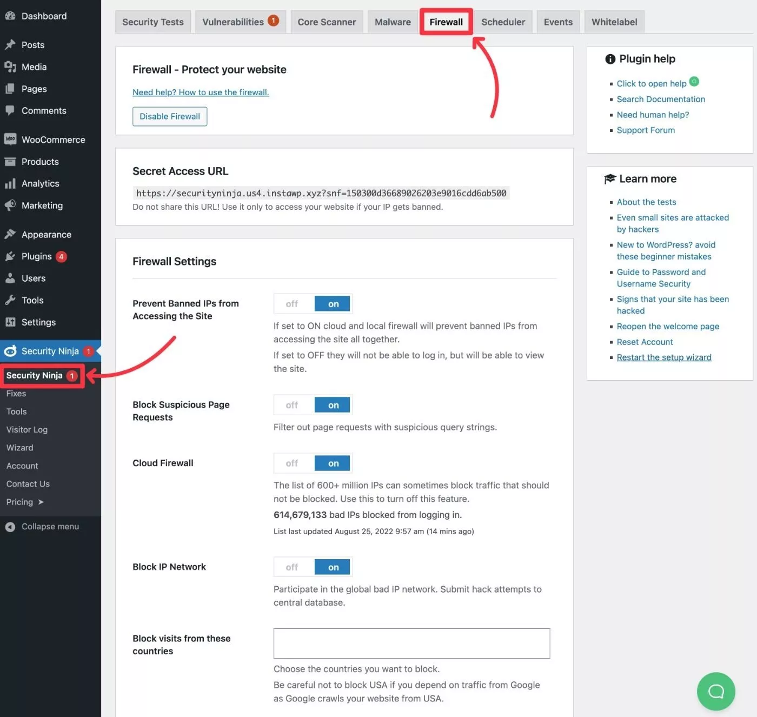Image resolution: width=757 pixels, height=717 pixels.
Task: Open the Search Documentation link
Action: [x=661, y=99]
